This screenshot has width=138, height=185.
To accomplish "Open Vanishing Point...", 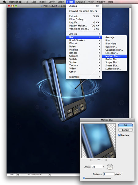I will pyautogui.click(x=84, y=29).
